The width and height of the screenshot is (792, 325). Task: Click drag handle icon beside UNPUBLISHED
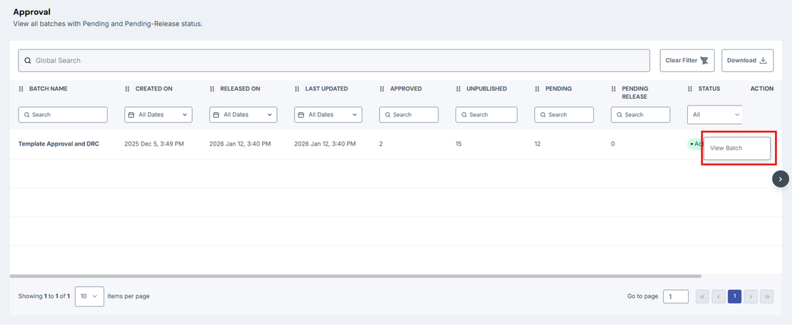459,89
